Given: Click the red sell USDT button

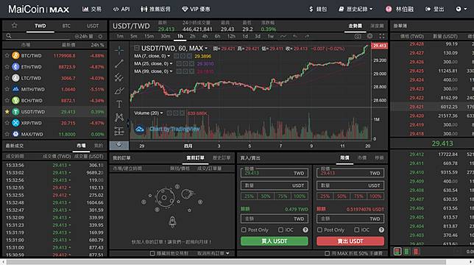Looking at the screenshot, I should coord(350,241).
